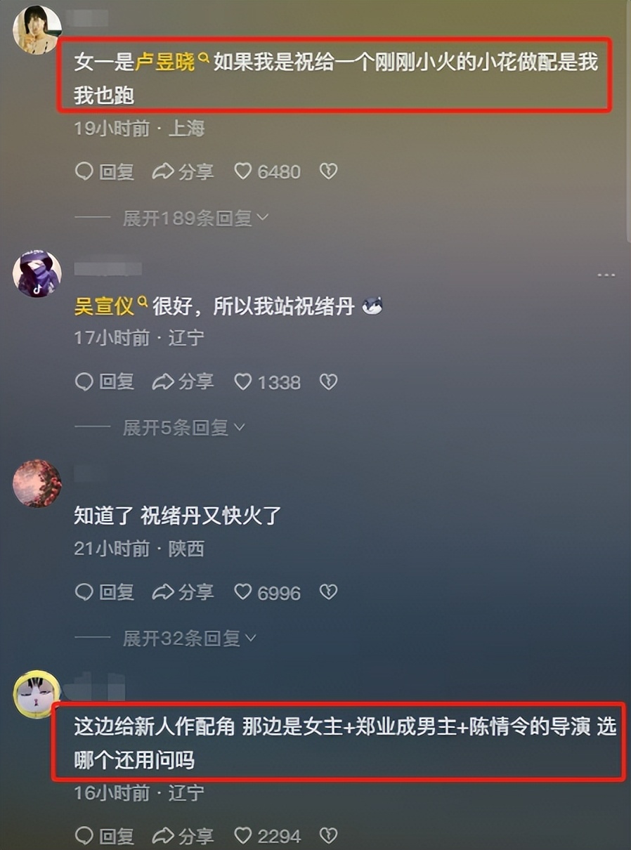Image resolution: width=631 pixels, height=850 pixels.
Task: Share the 17小时前 辽宁 comment
Action: 183,382
